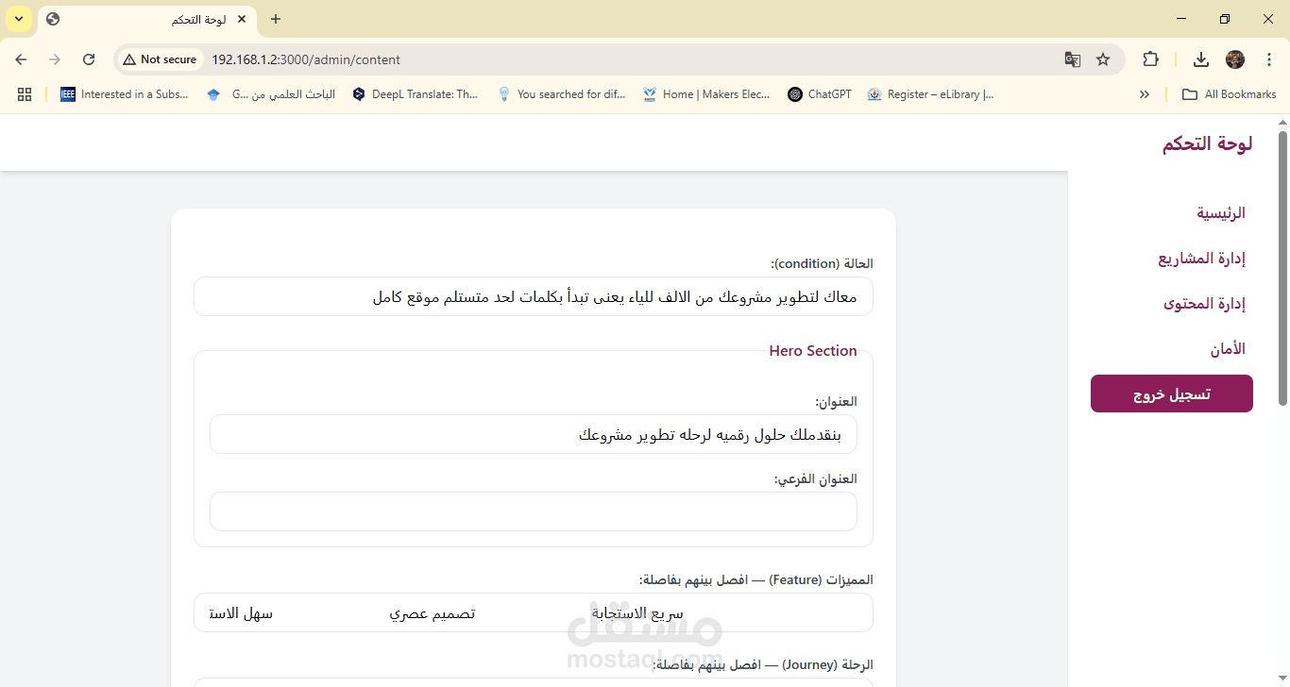Image resolution: width=1290 pixels, height=687 pixels.
Task: Expand hidden bookmarks with the double chevron
Action: [1145, 94]
